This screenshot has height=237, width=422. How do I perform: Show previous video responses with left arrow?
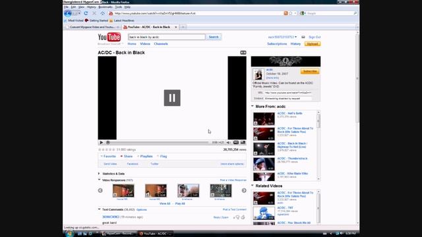pyautogui.click(x=100, y=190)
